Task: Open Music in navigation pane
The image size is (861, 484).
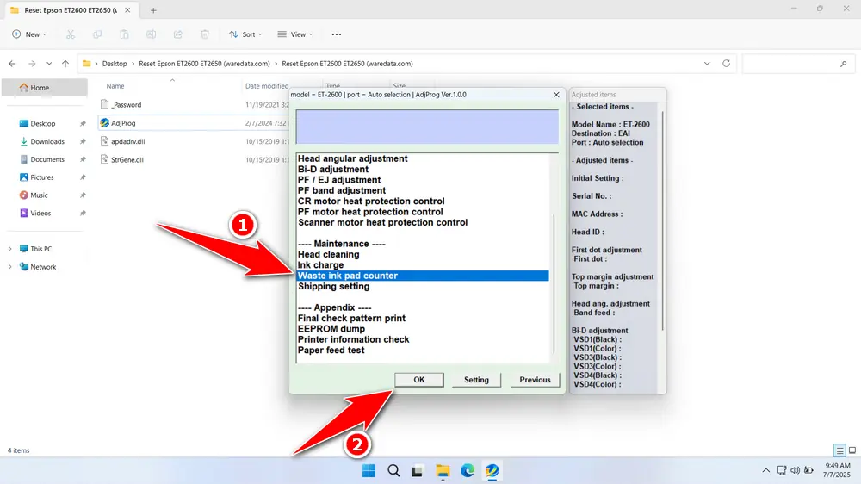Action: click(39, 195)
